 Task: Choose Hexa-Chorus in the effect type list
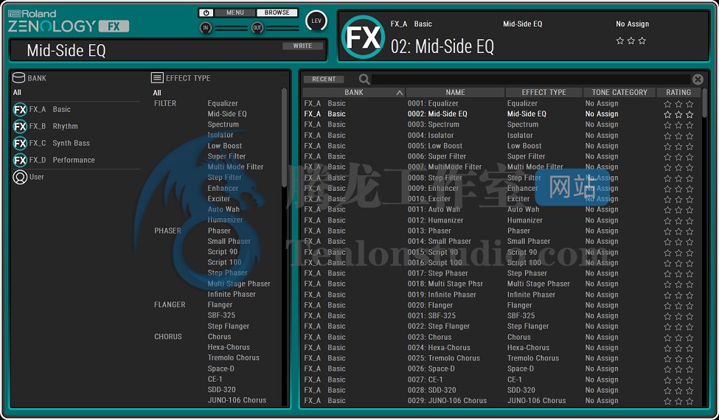point(229,347)
